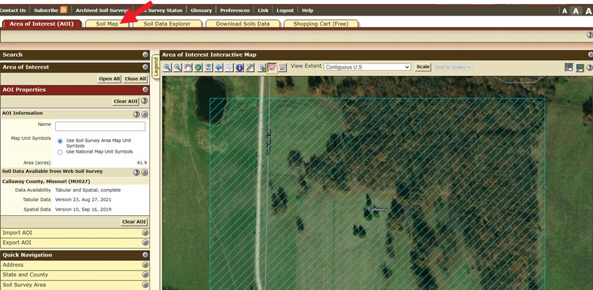The width and height of the screenshot is (593, 290).
Task: Activate the Pan hand tool
Action: point(188,67)
